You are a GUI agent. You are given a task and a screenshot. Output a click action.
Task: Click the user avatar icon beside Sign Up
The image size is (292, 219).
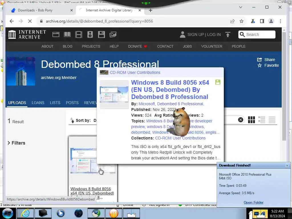(x=182, y=35)
